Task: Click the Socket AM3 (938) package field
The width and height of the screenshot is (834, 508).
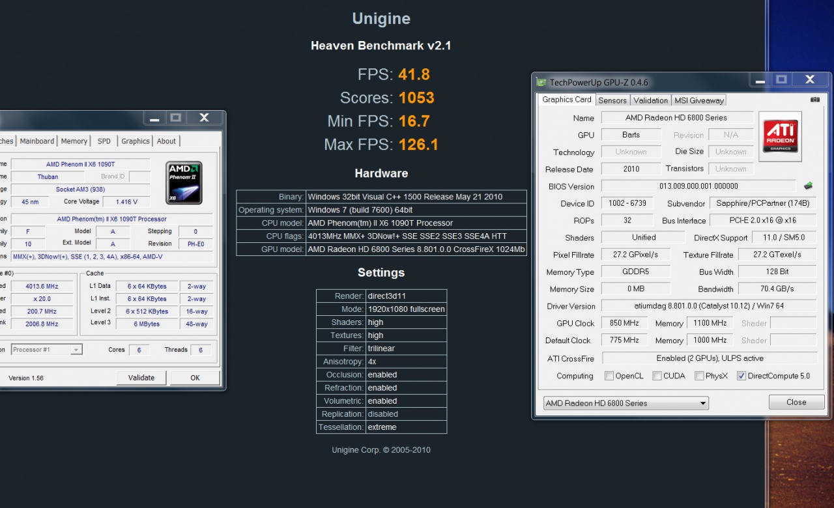Action: pyautogui.click(x=80, y=190)
